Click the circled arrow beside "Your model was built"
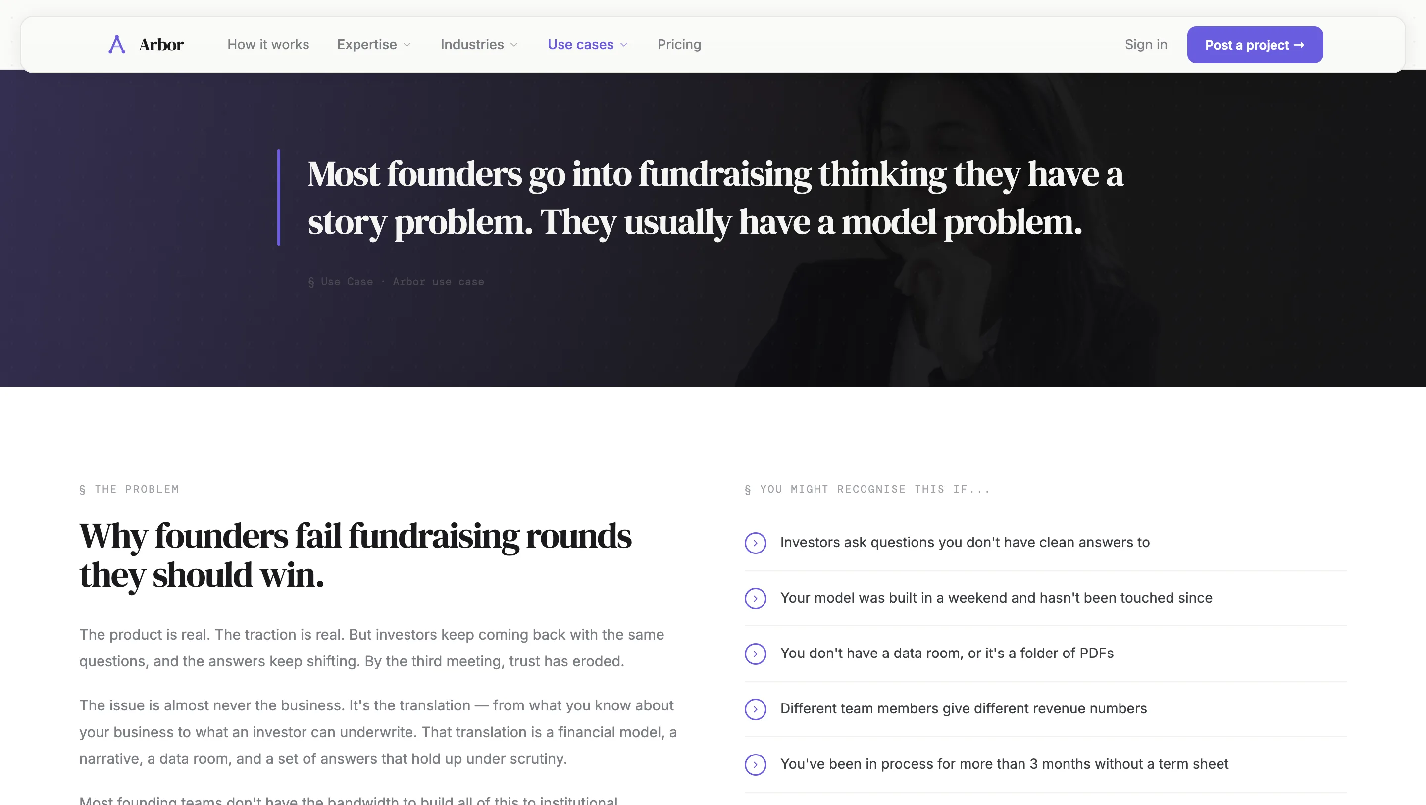1426x805 pixels. pyautogui.click(x=755, y=598)
